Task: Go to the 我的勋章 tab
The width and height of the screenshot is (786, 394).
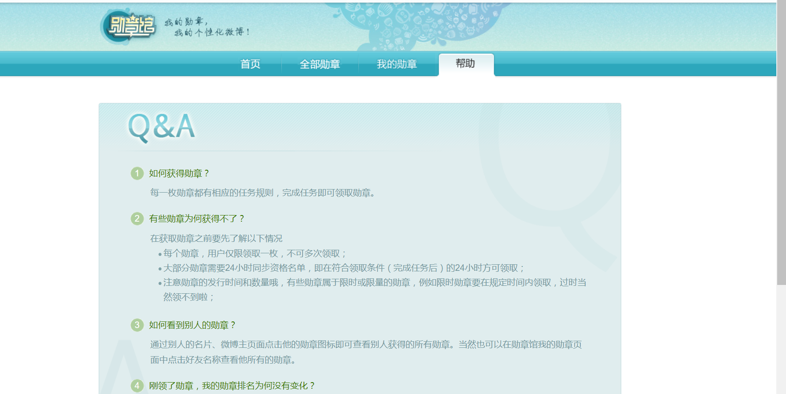Action: (397, 64)
